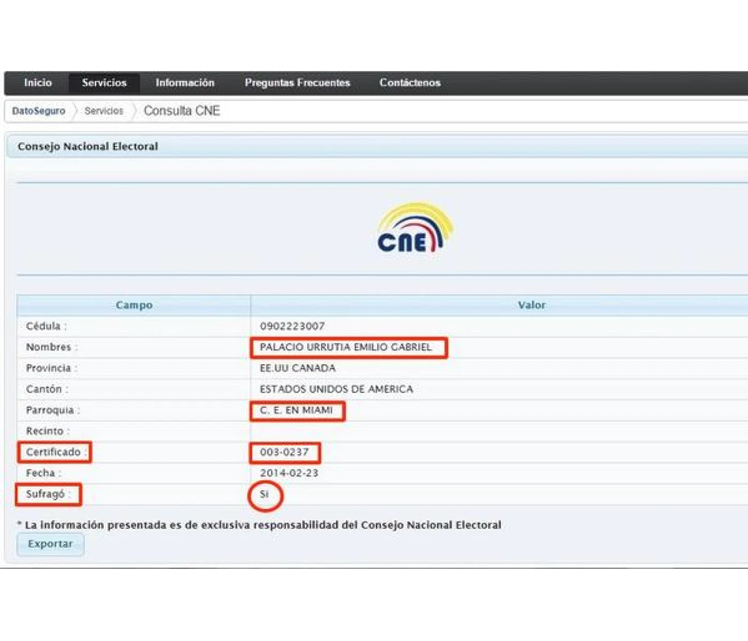The image size is (748, 641).
Task: Select certificate number 003-0237
Action: click(284, 452)
